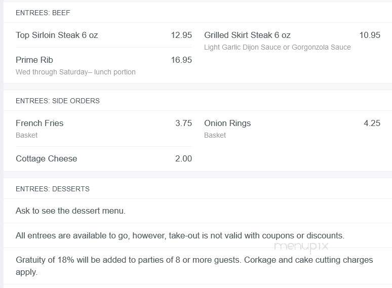This screenshot has width=392, height=288.
Task: Click the 4.25 Onion Rings price
Action: point(372,123)
